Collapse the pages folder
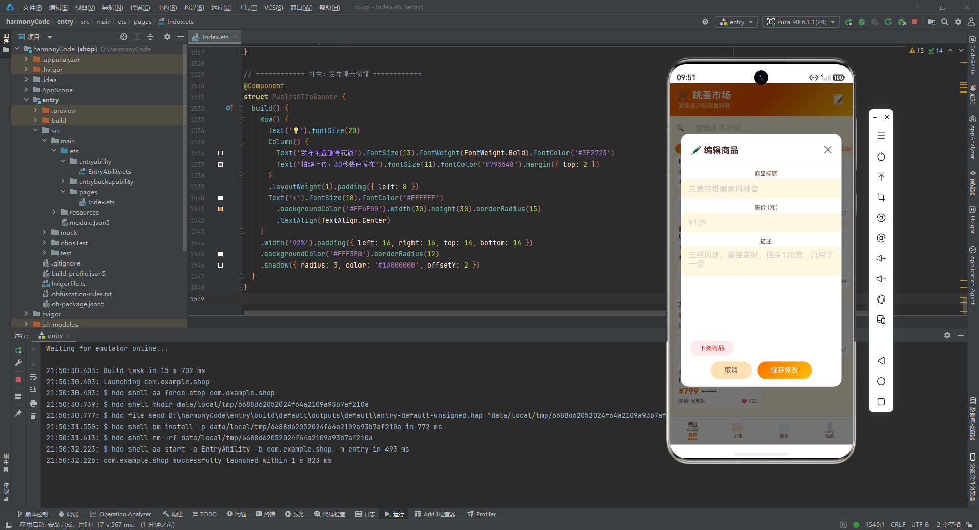Viewport: 979px width, 530px height. [63, 192]
